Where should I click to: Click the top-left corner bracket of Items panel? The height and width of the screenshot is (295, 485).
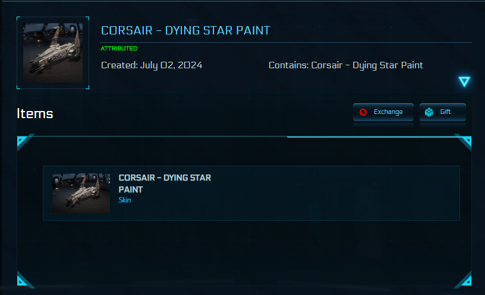[22, 141]
